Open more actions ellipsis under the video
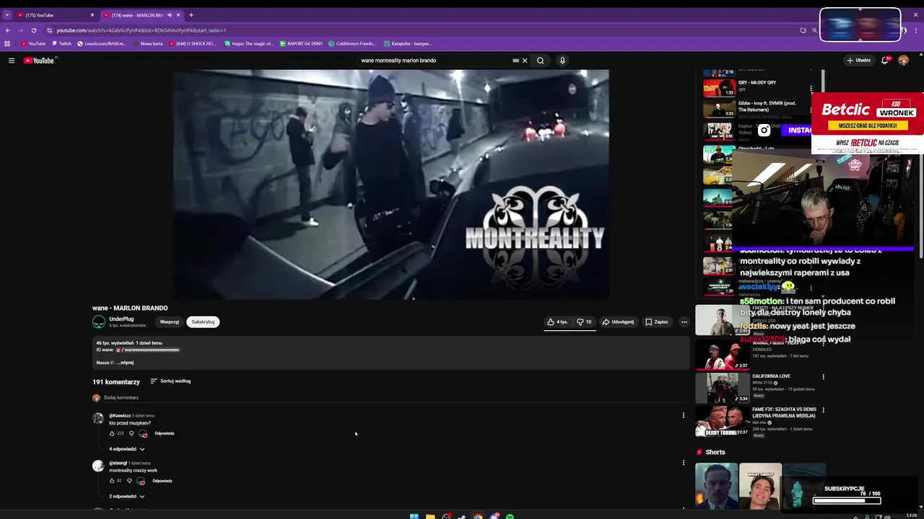 coord(684,322)
